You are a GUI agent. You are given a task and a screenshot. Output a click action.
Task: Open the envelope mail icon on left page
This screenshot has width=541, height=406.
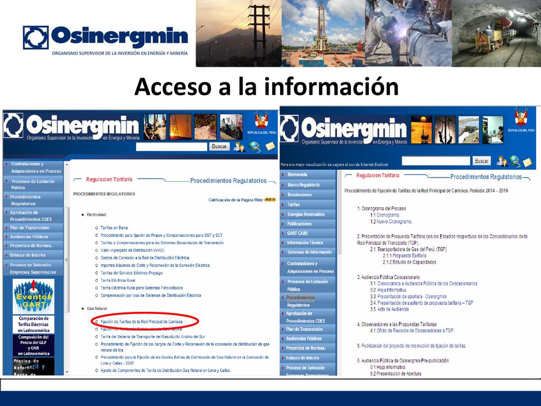[270, 146]
